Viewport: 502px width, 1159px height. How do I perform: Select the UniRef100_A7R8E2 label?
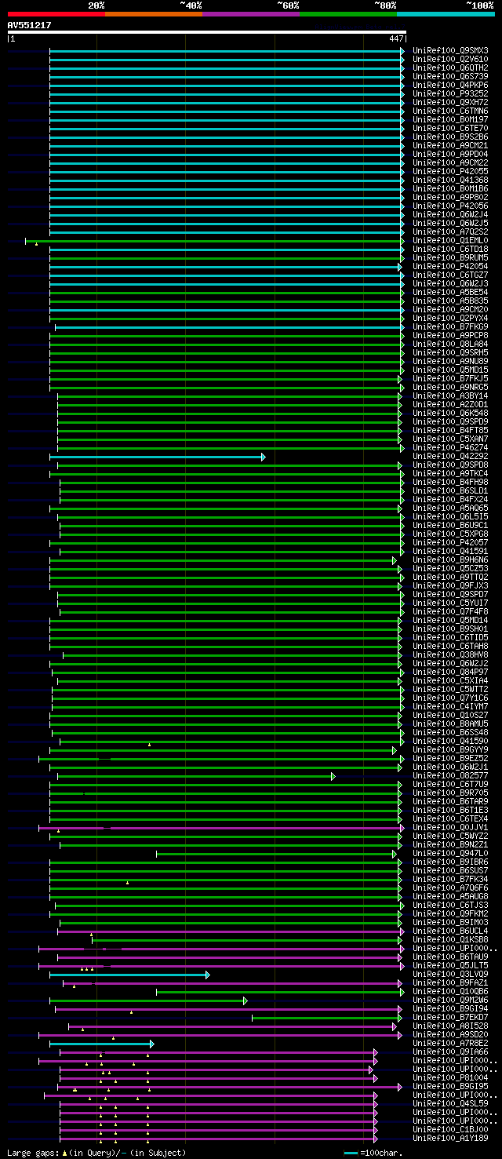pyautogui.click(x=450, y=1043)
